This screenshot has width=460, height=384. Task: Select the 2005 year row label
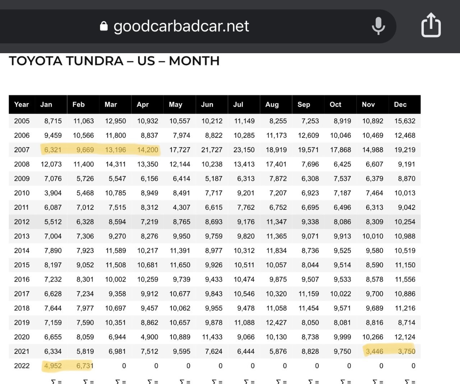click(22, 121)
